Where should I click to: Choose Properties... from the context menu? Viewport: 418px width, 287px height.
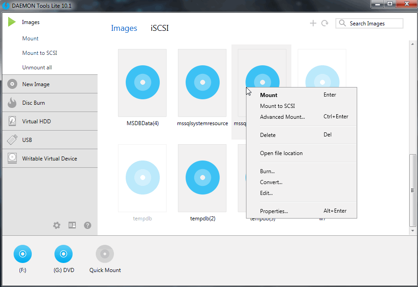[x=301, y=211]
